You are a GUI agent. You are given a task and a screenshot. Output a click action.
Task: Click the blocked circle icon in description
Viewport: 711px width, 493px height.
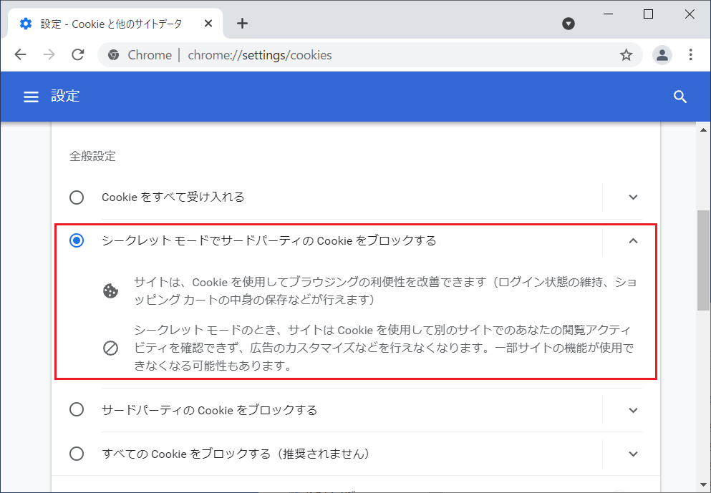111,348
